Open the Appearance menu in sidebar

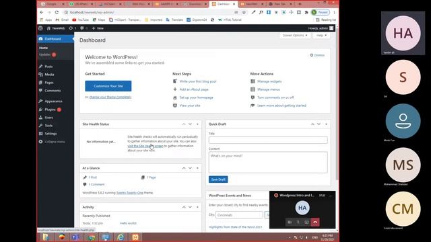[53, 102]
